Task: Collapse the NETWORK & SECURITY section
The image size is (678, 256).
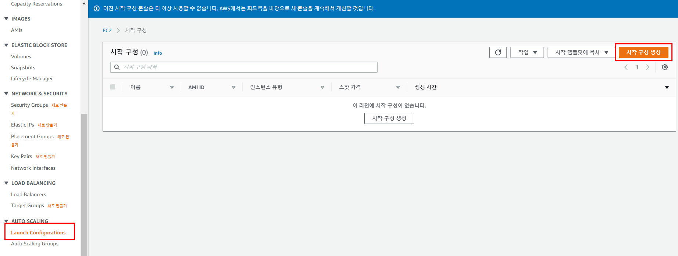Action: coord(6,94)
